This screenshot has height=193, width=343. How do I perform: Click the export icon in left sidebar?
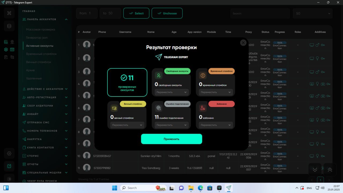pos(9,166)
